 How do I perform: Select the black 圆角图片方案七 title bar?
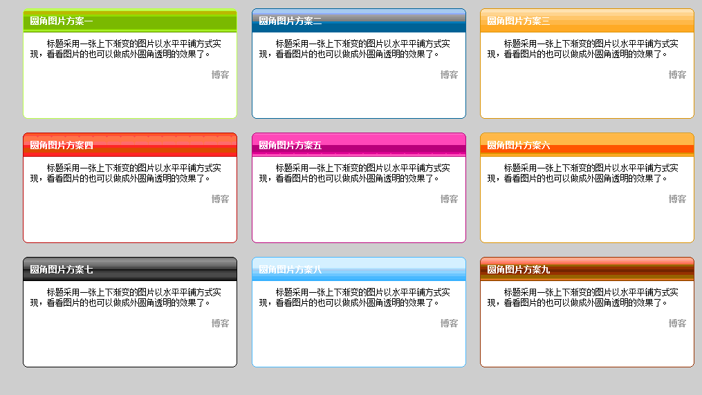click(x=61, y=269)
